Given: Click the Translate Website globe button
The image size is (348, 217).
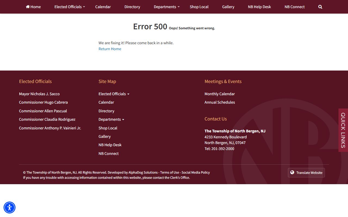Looking at the screenshot, I should (x=306, y=173).
